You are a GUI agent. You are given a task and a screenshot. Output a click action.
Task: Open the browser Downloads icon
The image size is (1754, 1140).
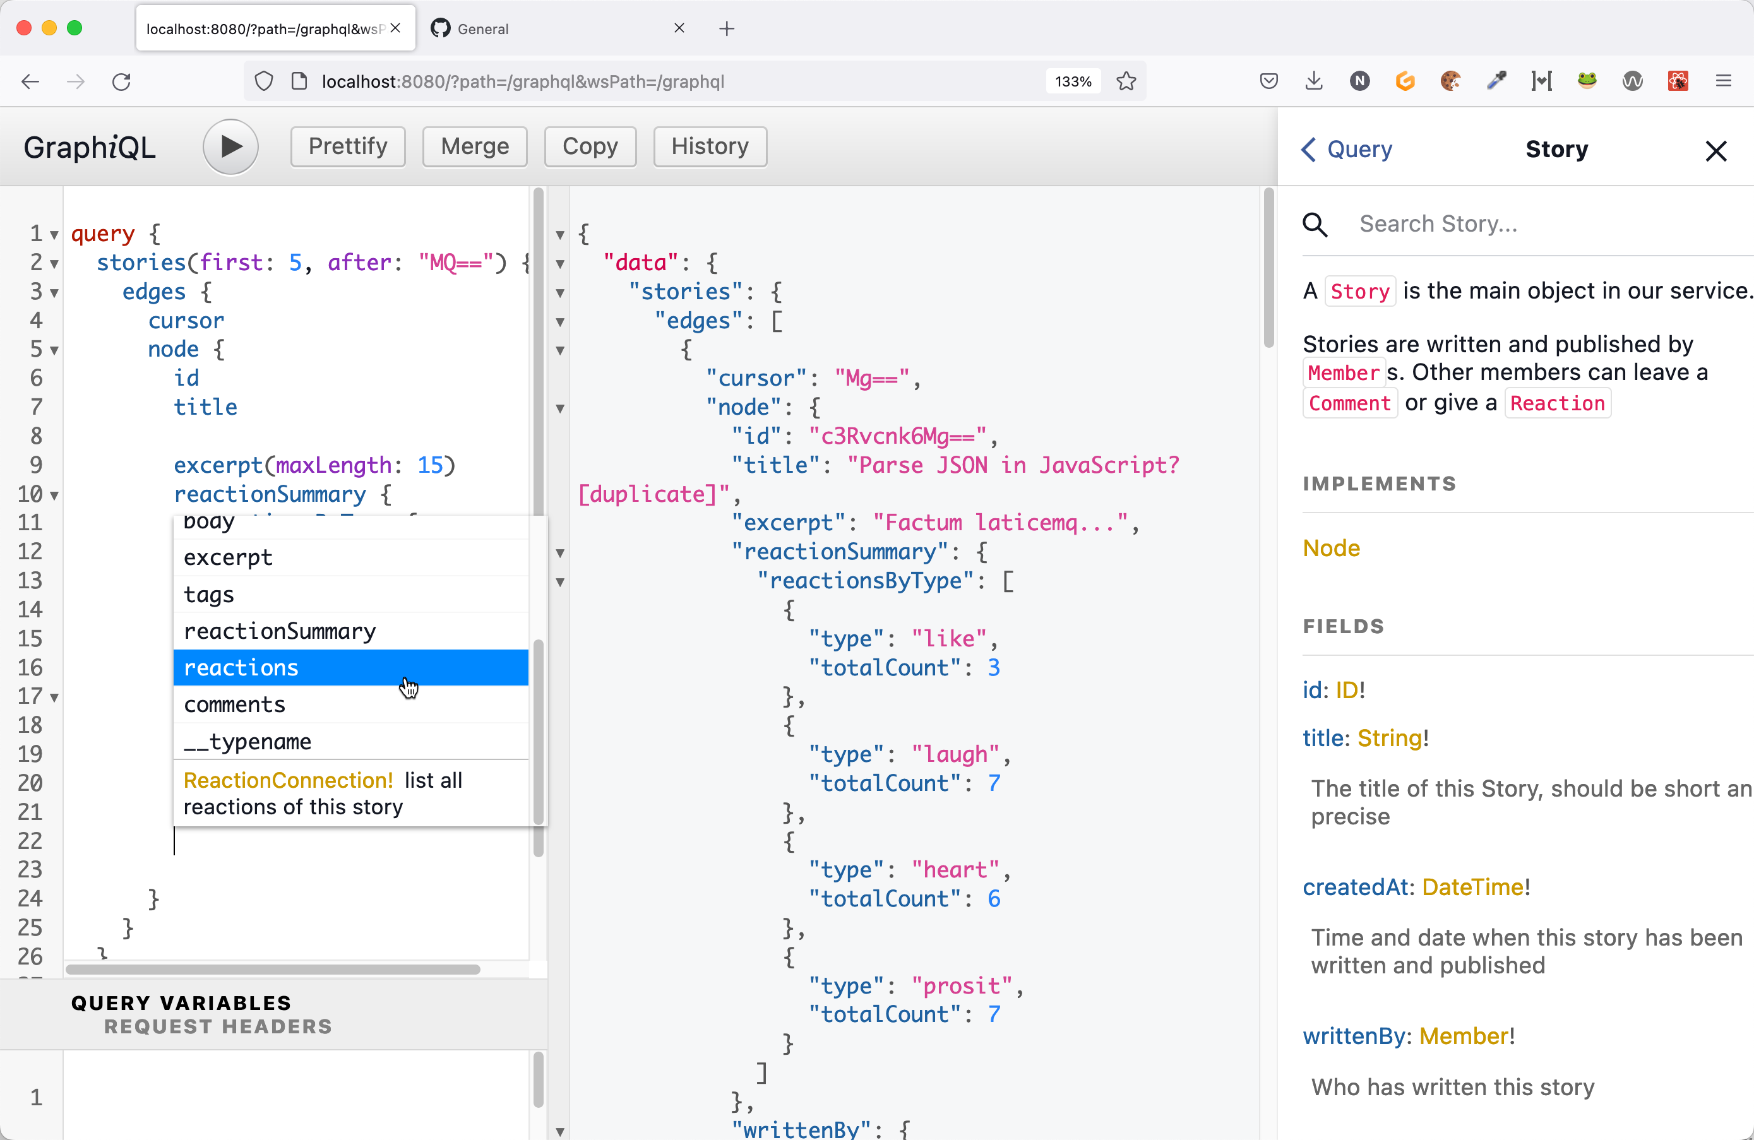1314,81
